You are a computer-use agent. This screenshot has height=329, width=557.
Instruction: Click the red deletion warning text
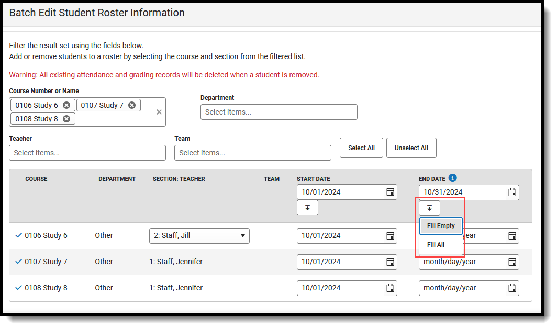coord(164,75)
